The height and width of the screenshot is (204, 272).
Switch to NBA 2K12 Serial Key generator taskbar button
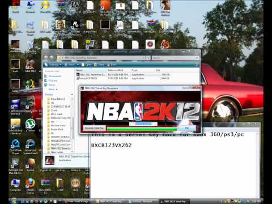coord(174,202)
